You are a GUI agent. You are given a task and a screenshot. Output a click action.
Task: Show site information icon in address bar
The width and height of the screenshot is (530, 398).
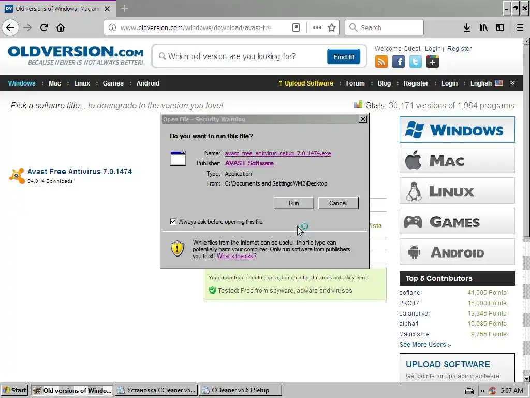pos(112,27)
